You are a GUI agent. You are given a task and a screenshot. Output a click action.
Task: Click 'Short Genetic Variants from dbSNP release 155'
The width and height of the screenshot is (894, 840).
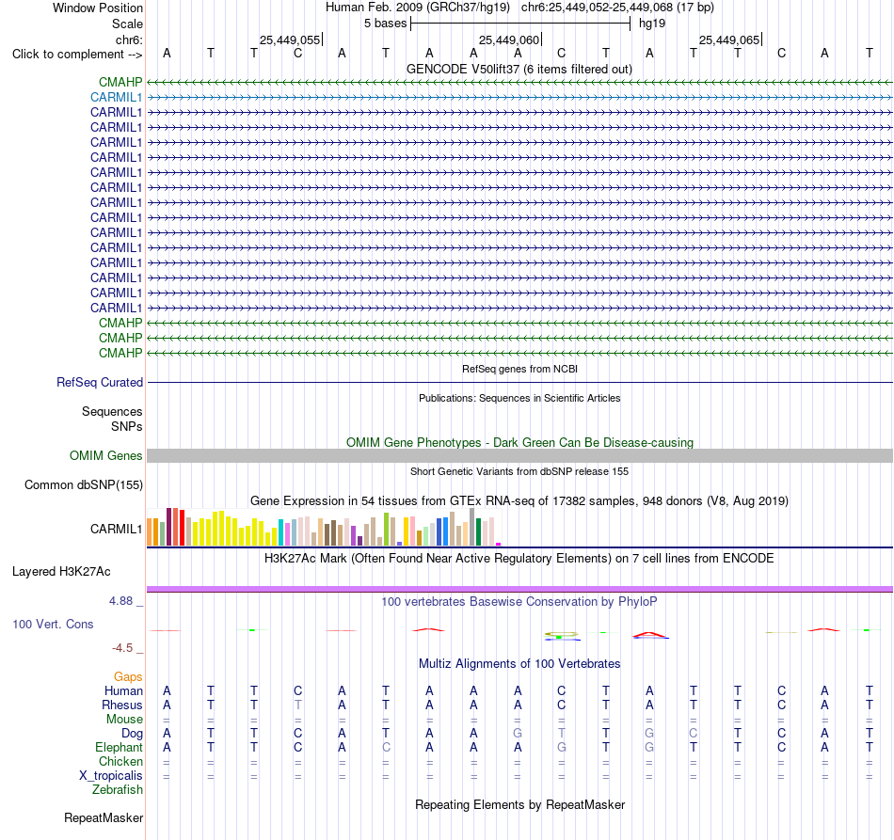[519, 471]
